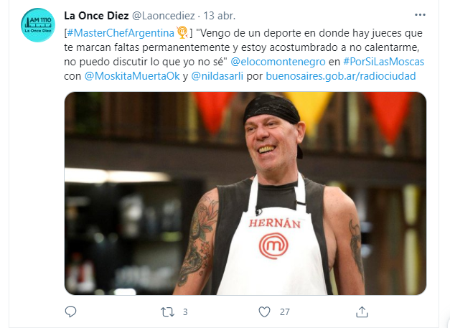Click the @Laoncediez handle

(x=164, y=16)
